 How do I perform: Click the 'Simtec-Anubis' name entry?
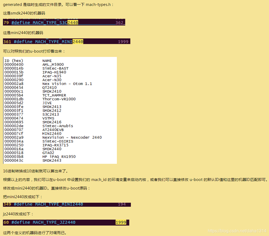[58, 126]
